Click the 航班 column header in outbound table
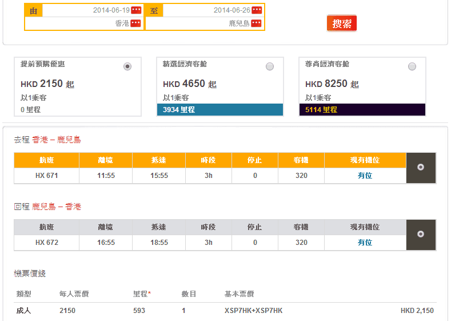 [47, 160]
